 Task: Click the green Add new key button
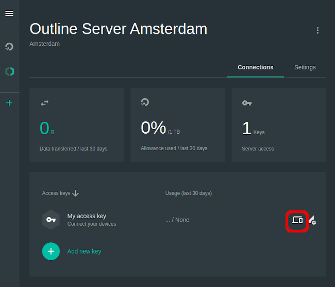pos(51,252)
